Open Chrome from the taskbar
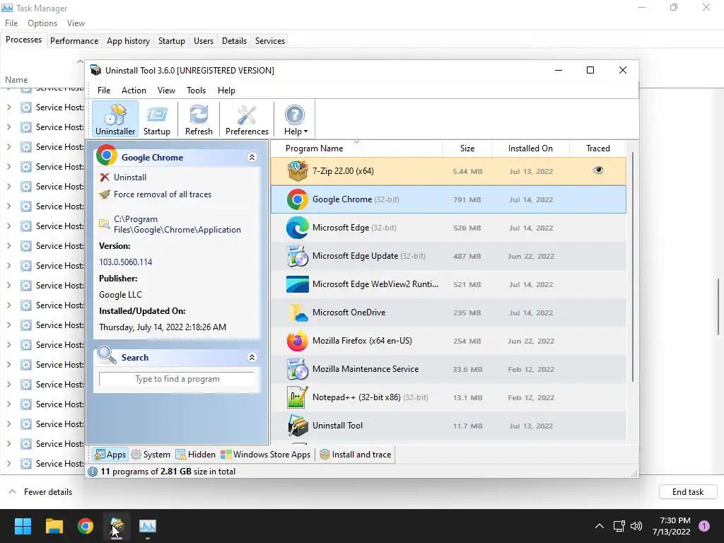 (86, 526)
